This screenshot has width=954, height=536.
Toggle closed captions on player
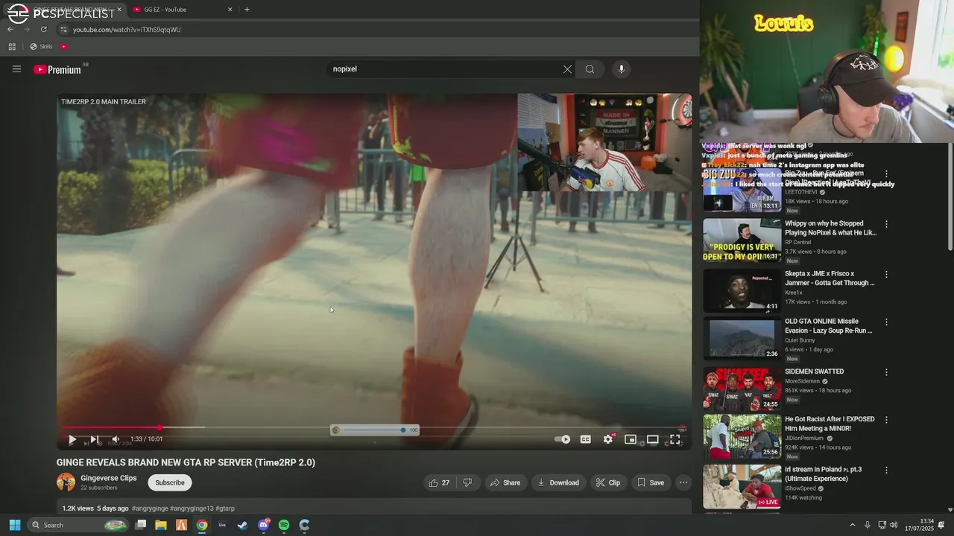[586, 440]
